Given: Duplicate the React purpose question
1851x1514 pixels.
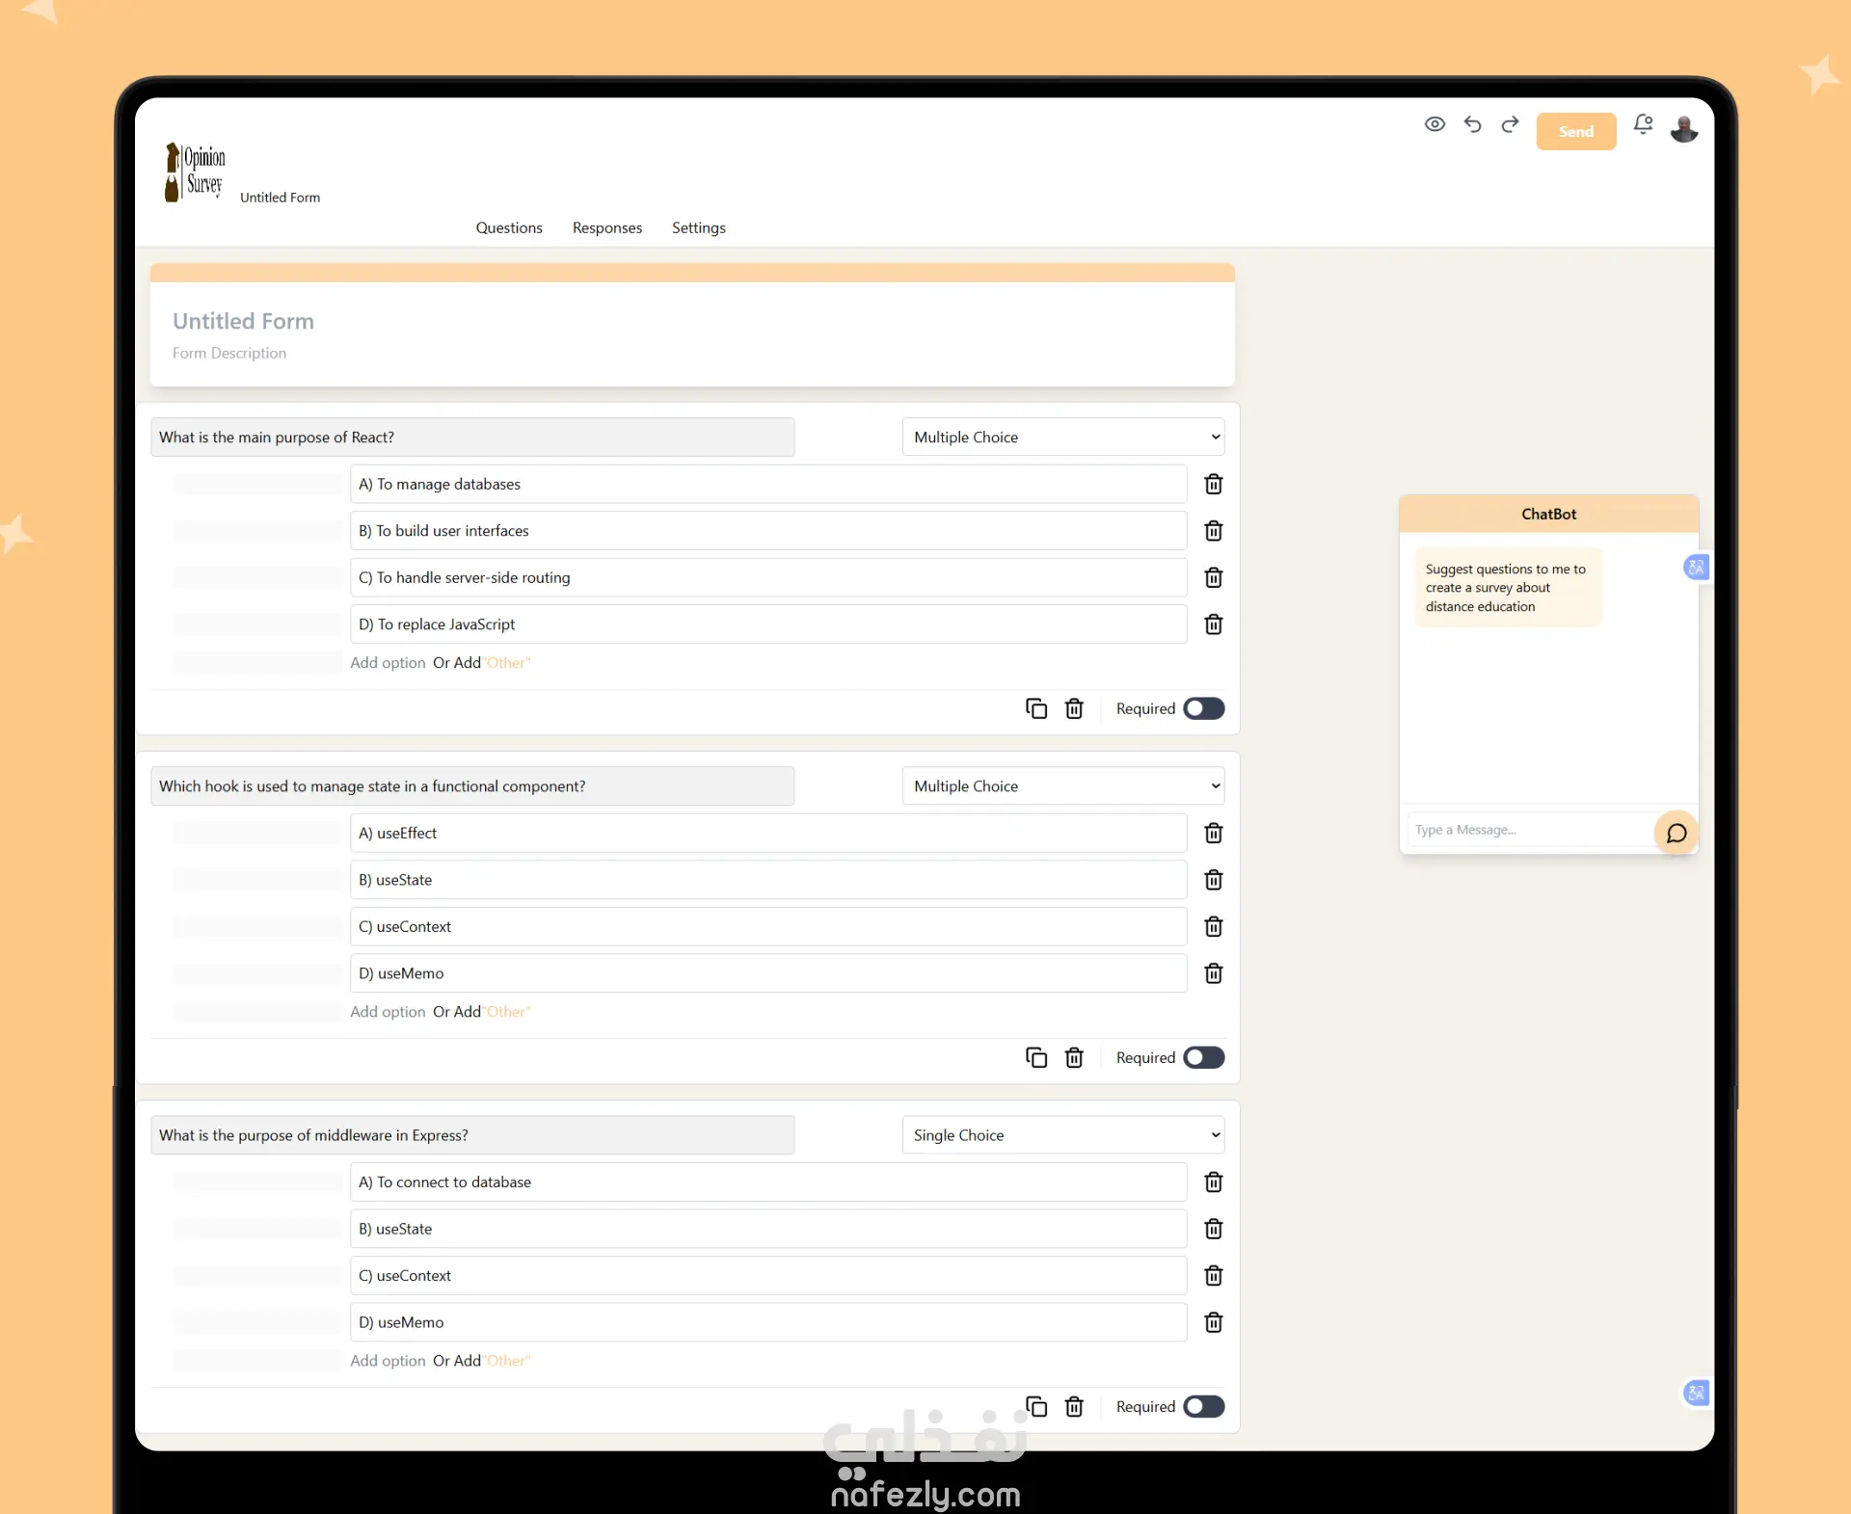Looking at the screenshot, I should (x=1036, y=709).
